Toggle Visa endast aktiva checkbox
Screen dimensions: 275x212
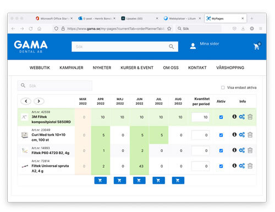point(223,88)
